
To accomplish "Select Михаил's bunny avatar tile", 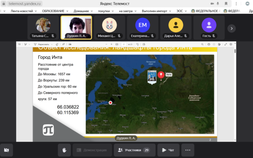I will pos(109,26).
